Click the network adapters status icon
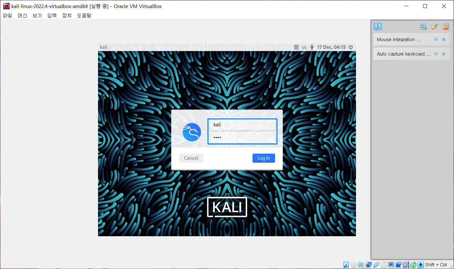 [369, 265]
